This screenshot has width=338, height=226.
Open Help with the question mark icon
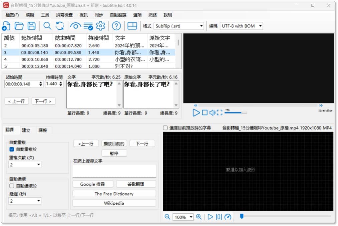pyautogui.click(x=116, y=26)
